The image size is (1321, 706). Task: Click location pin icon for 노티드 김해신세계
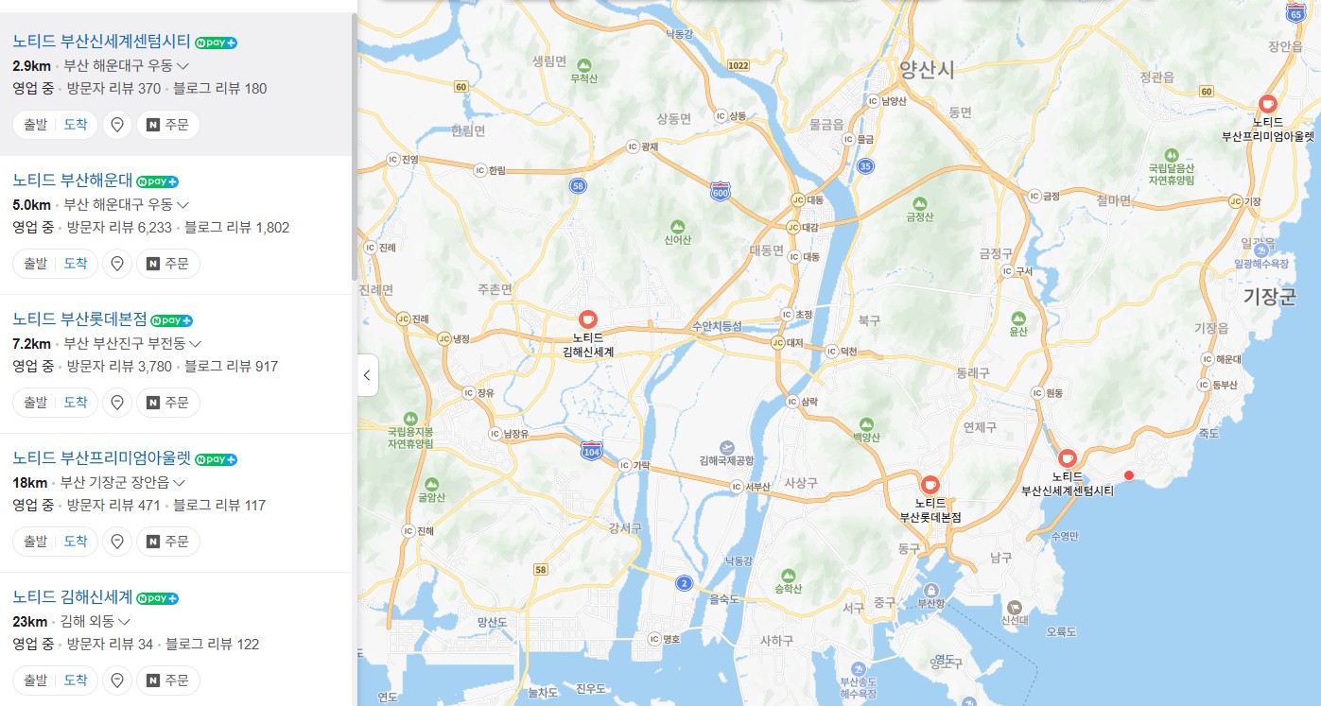click(117, 680)
